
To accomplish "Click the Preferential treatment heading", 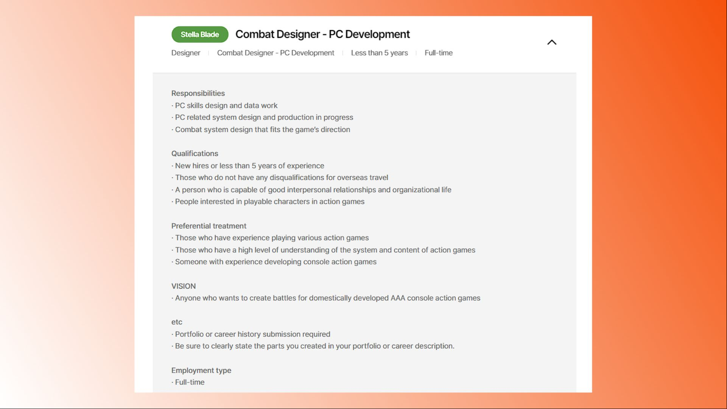I will (x=209, y=226).
